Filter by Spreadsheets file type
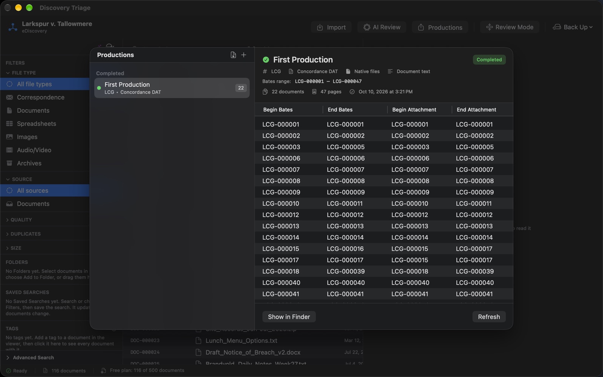Viewport: 603px width, 377px height. pyautogui.click(x=45, y=124)
